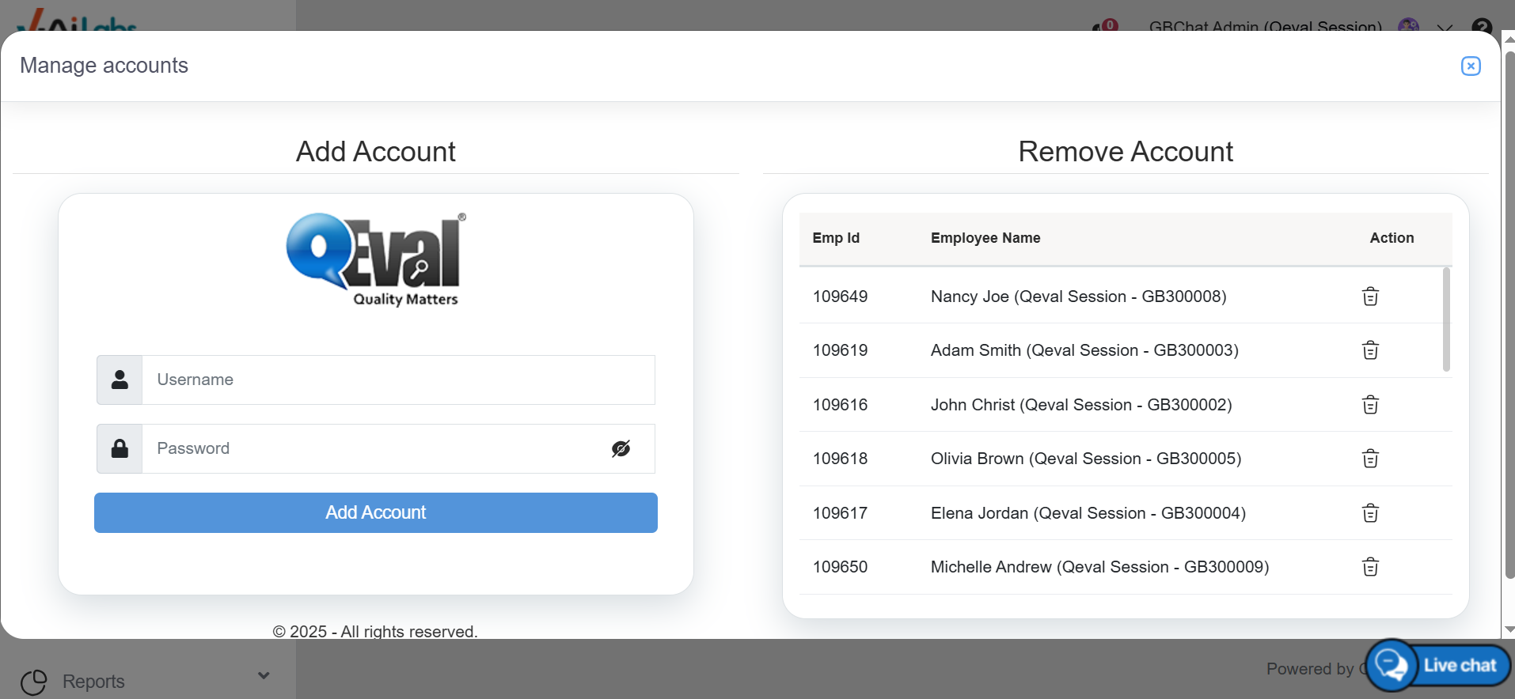Image resolution: width=1515 pixels, height=699 pixels.
Task: Click the lock icon beside Password
Action: click(120, 448)
